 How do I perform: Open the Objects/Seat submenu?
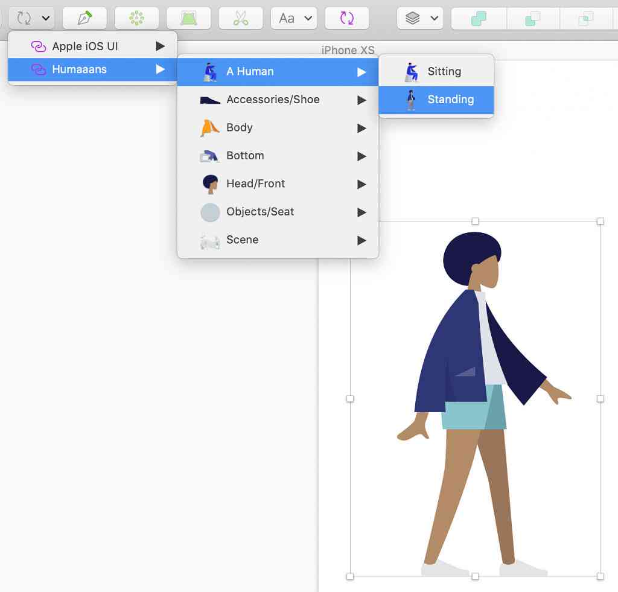278,212
